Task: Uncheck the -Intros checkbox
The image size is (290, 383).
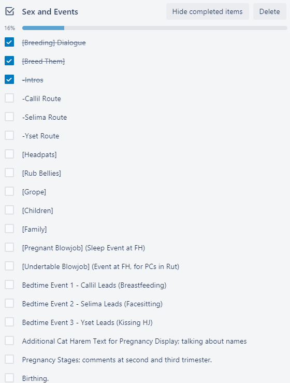Action: (9, 79)
